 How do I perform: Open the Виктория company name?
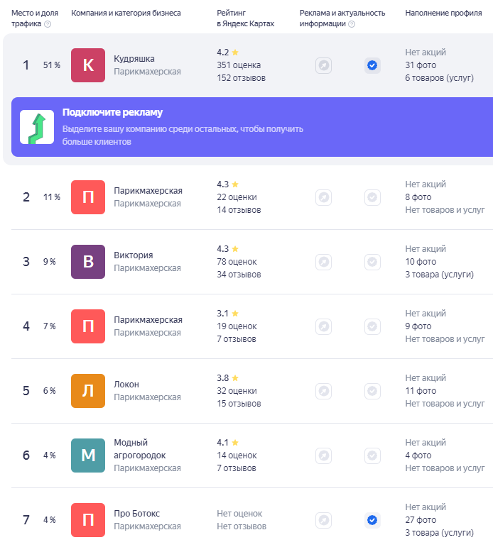click(134, 255)
